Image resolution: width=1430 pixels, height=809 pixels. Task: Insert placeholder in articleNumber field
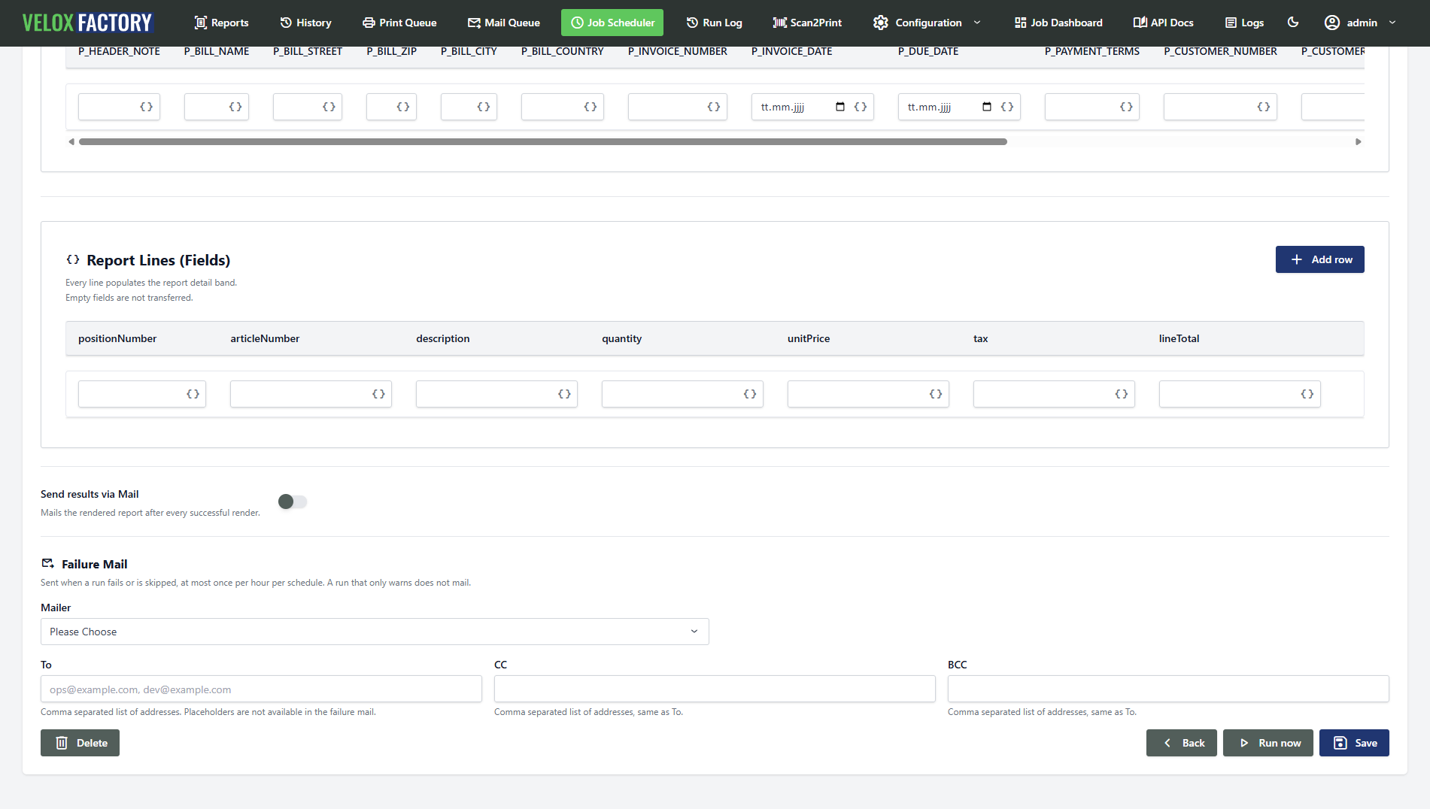pos(378,394)
